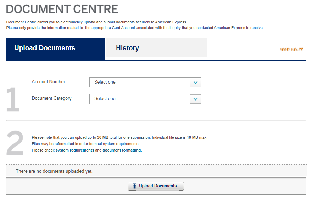312x199 pixels.
Task: Open the system requirements link
Action: [x=75, y=150]
